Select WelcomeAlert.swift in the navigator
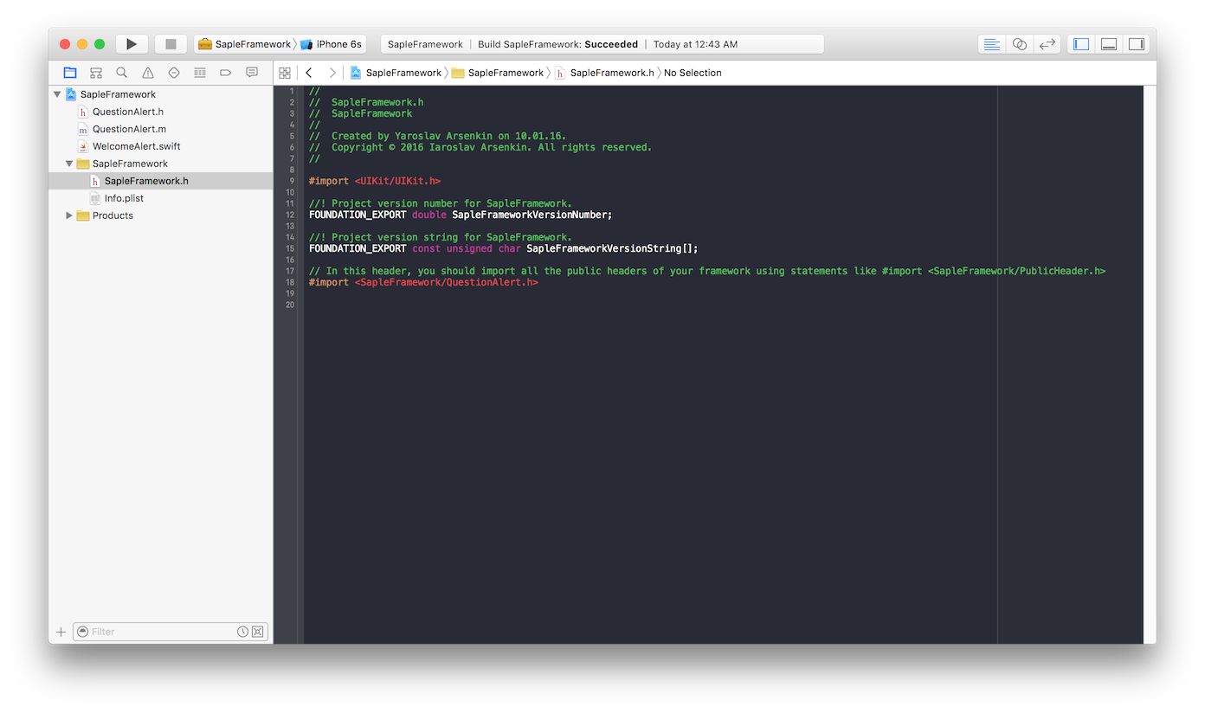1205x713 pixels. (161, 146)
